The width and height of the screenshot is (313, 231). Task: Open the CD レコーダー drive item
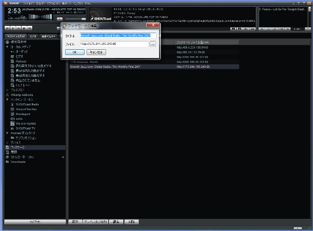[x=22, y=157]
